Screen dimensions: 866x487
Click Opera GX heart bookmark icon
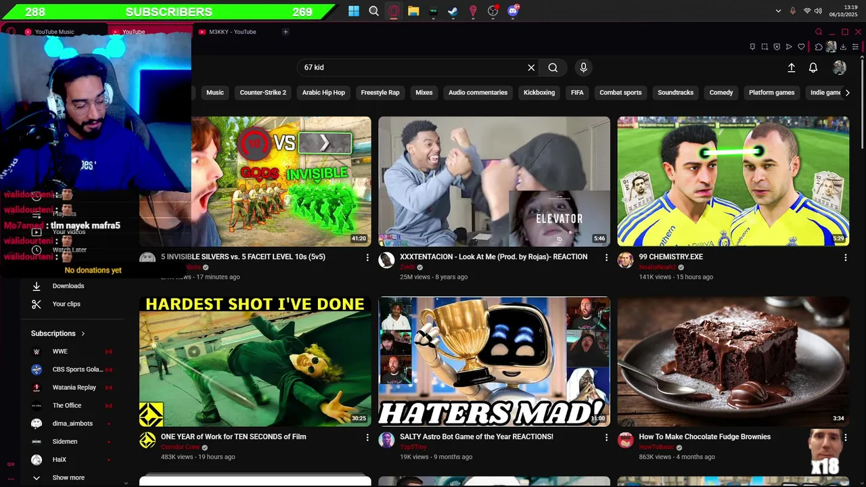click(801, 47)
